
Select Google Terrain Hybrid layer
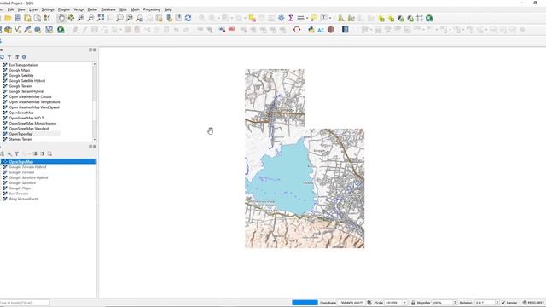pos(27,167)
